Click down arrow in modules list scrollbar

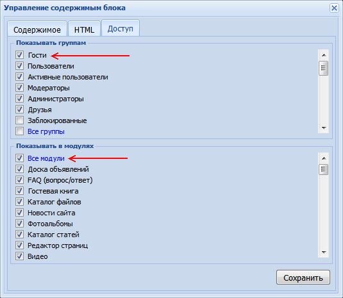324,252
